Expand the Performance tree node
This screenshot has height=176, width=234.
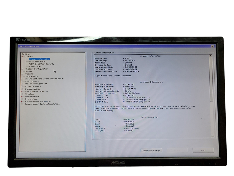(22, 81)
